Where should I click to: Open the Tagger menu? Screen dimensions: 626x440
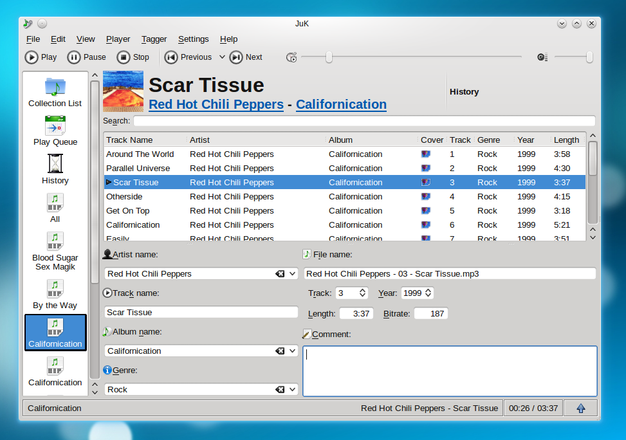click(x=154, y=39)
